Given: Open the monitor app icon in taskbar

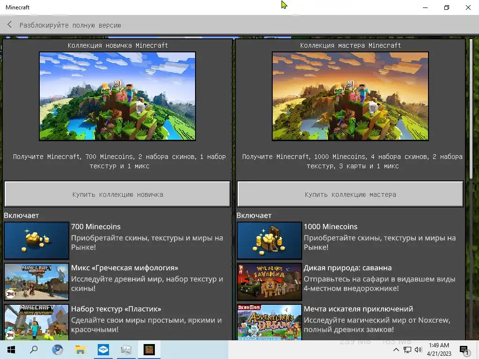Looking at the screenshot, I should pyautogui.click(x=126, y=350).
